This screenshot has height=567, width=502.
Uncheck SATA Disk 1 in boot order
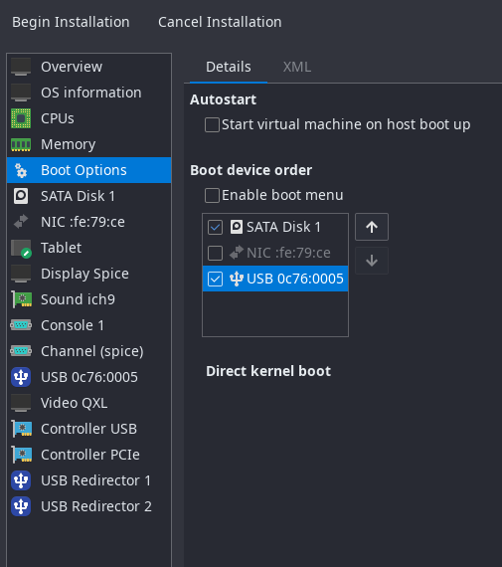pyautogui.click(x=215, y=228)
